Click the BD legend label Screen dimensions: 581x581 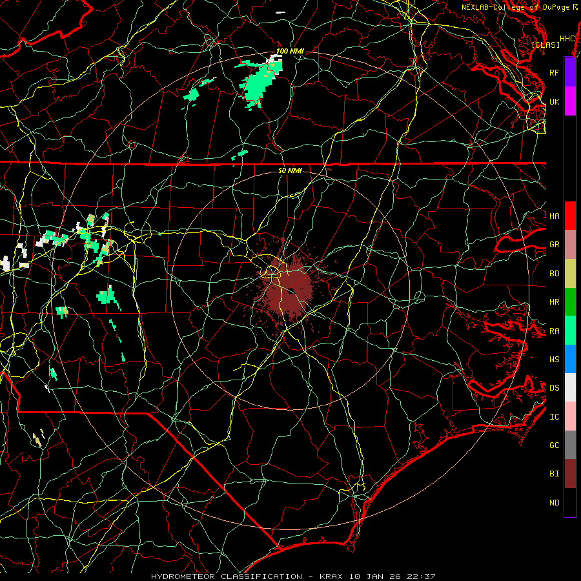pos(554,274)
